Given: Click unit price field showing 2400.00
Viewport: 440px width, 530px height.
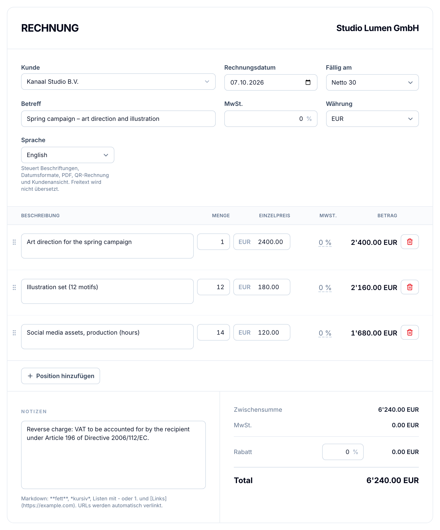Looking at the screenshot, I should click(262, 242).
